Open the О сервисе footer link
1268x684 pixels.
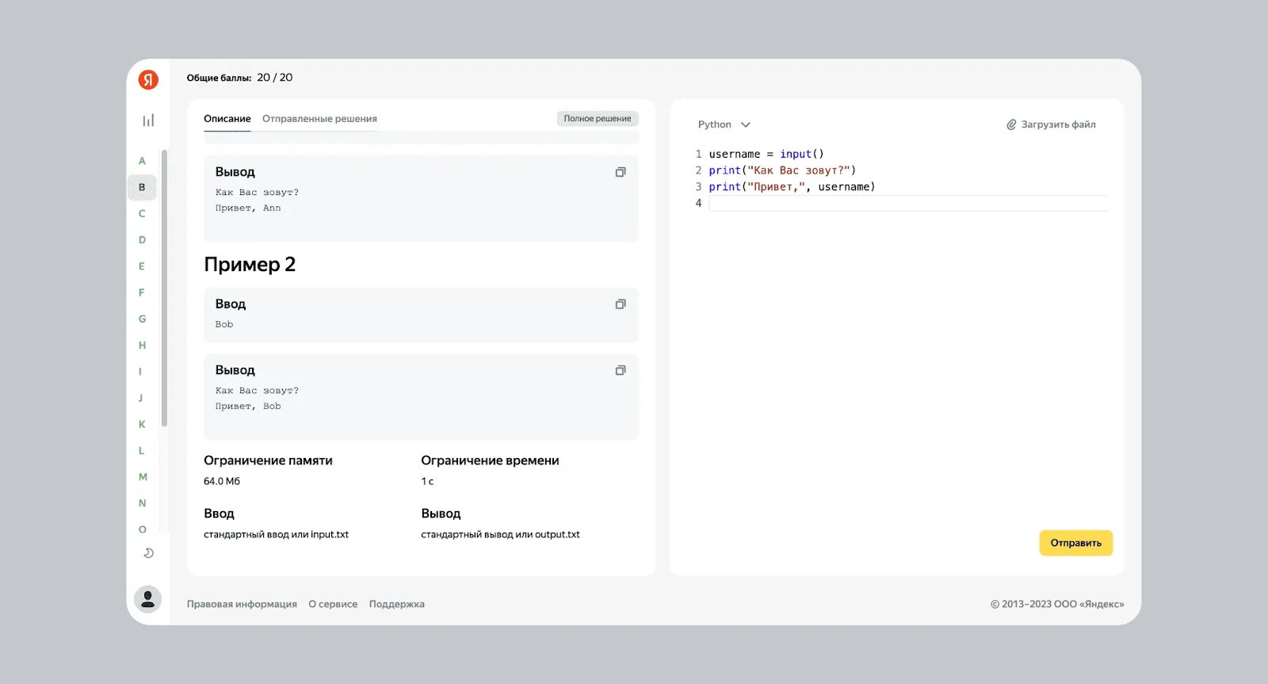pyautogui.click(x=333, y=604)
